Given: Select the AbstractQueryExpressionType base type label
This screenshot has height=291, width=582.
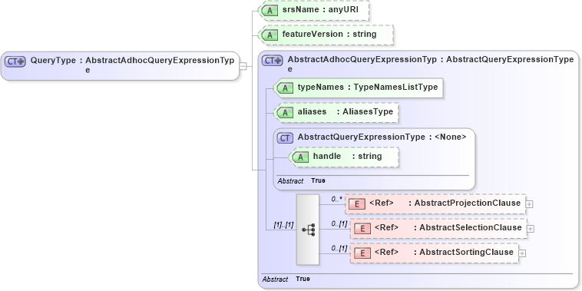Looking at the screenshot, I should (x=510, y=59).
